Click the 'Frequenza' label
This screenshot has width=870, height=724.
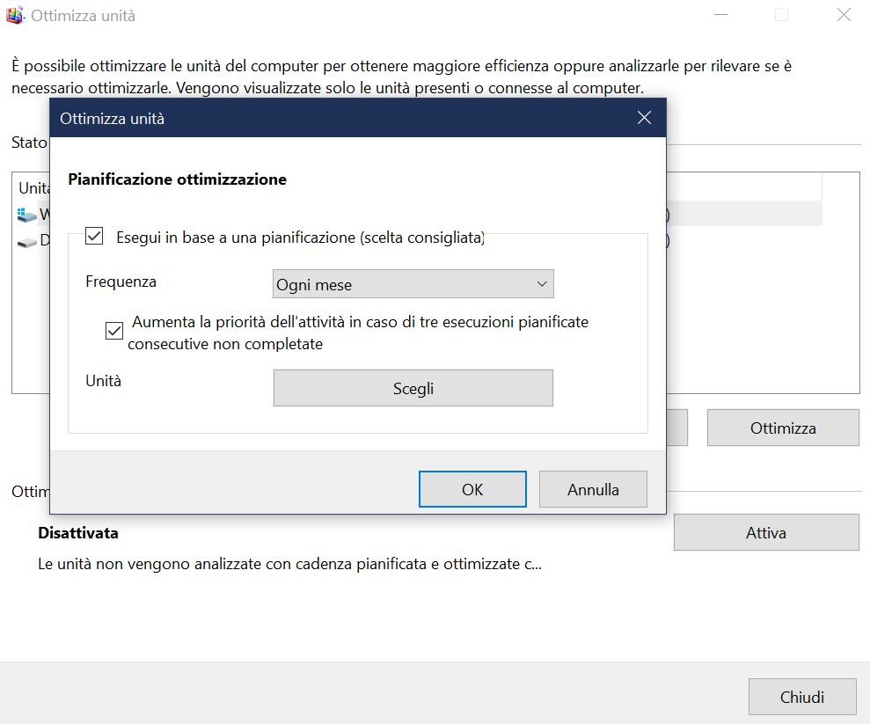tap(121, 282)
